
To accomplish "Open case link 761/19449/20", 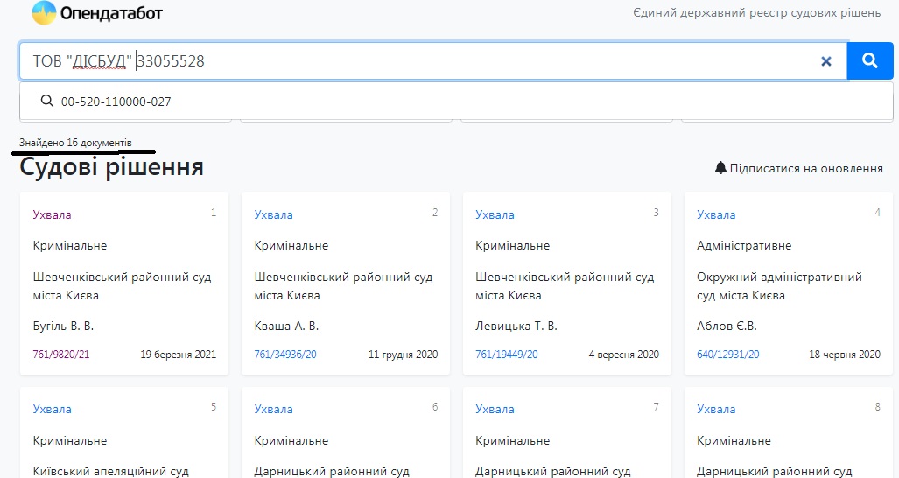I will coord(507,355).
